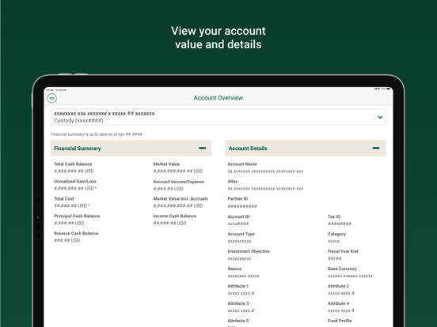Click the Financial Summary heading
The width and height of the screenshot is (437, 327).
coord(78,148)
